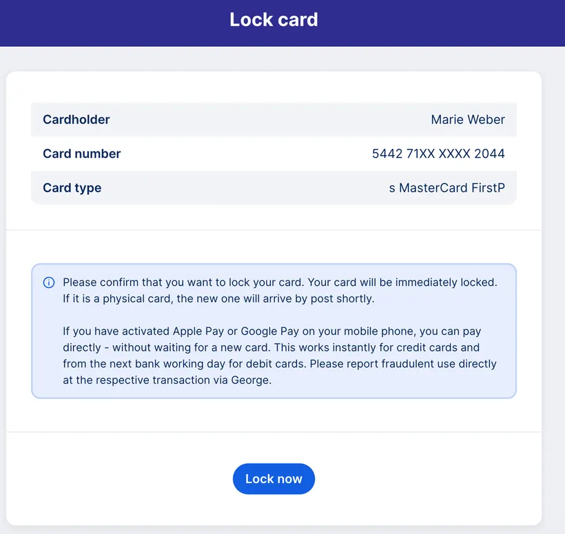Click the name Marie Weber

click(x=468, y=119)
